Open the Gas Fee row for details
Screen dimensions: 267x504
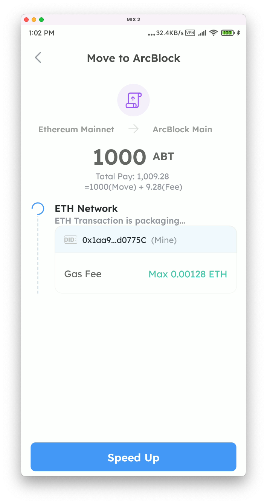coord(145,274)
